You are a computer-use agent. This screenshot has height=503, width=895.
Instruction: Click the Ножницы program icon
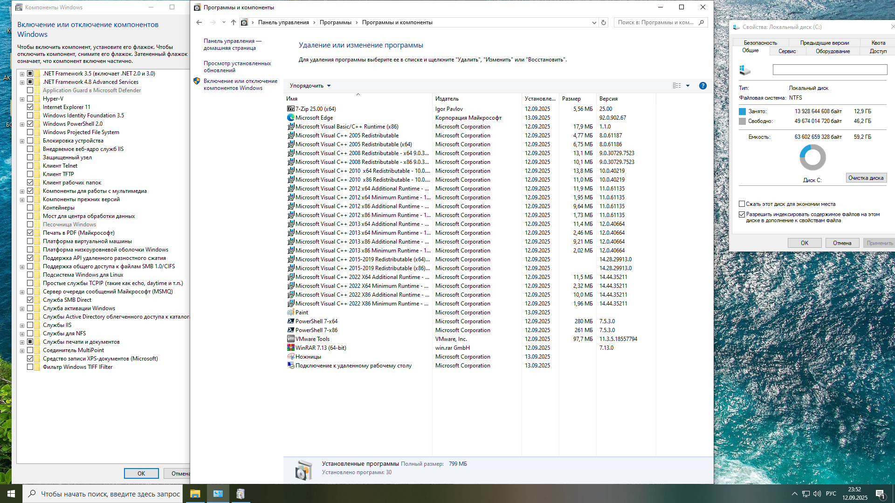(291, 356)
